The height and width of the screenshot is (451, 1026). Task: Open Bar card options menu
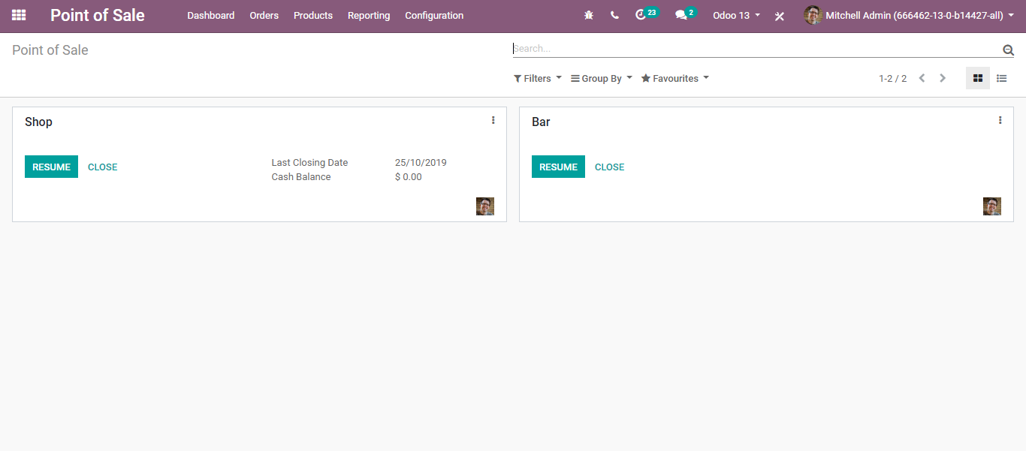(x=1000, y=120)
